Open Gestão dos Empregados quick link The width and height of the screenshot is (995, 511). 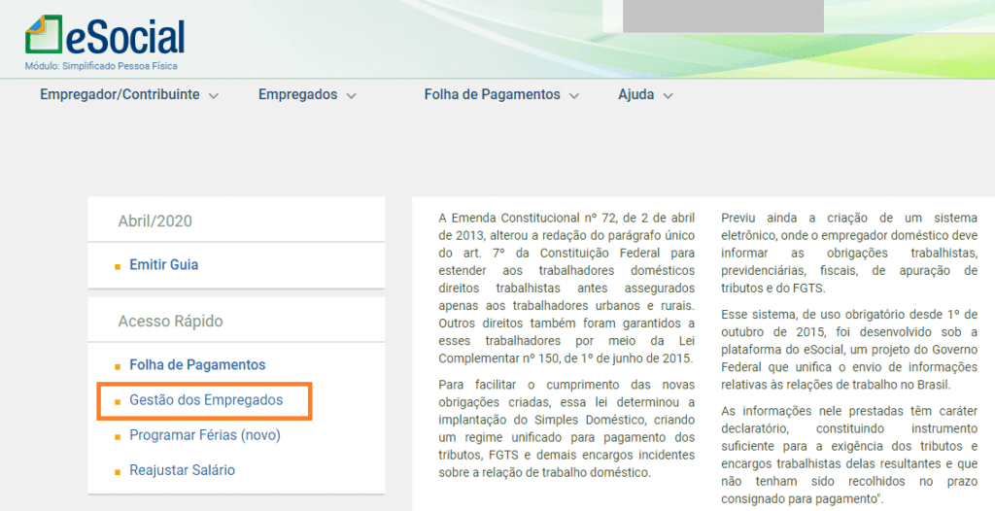pos(206,400)
